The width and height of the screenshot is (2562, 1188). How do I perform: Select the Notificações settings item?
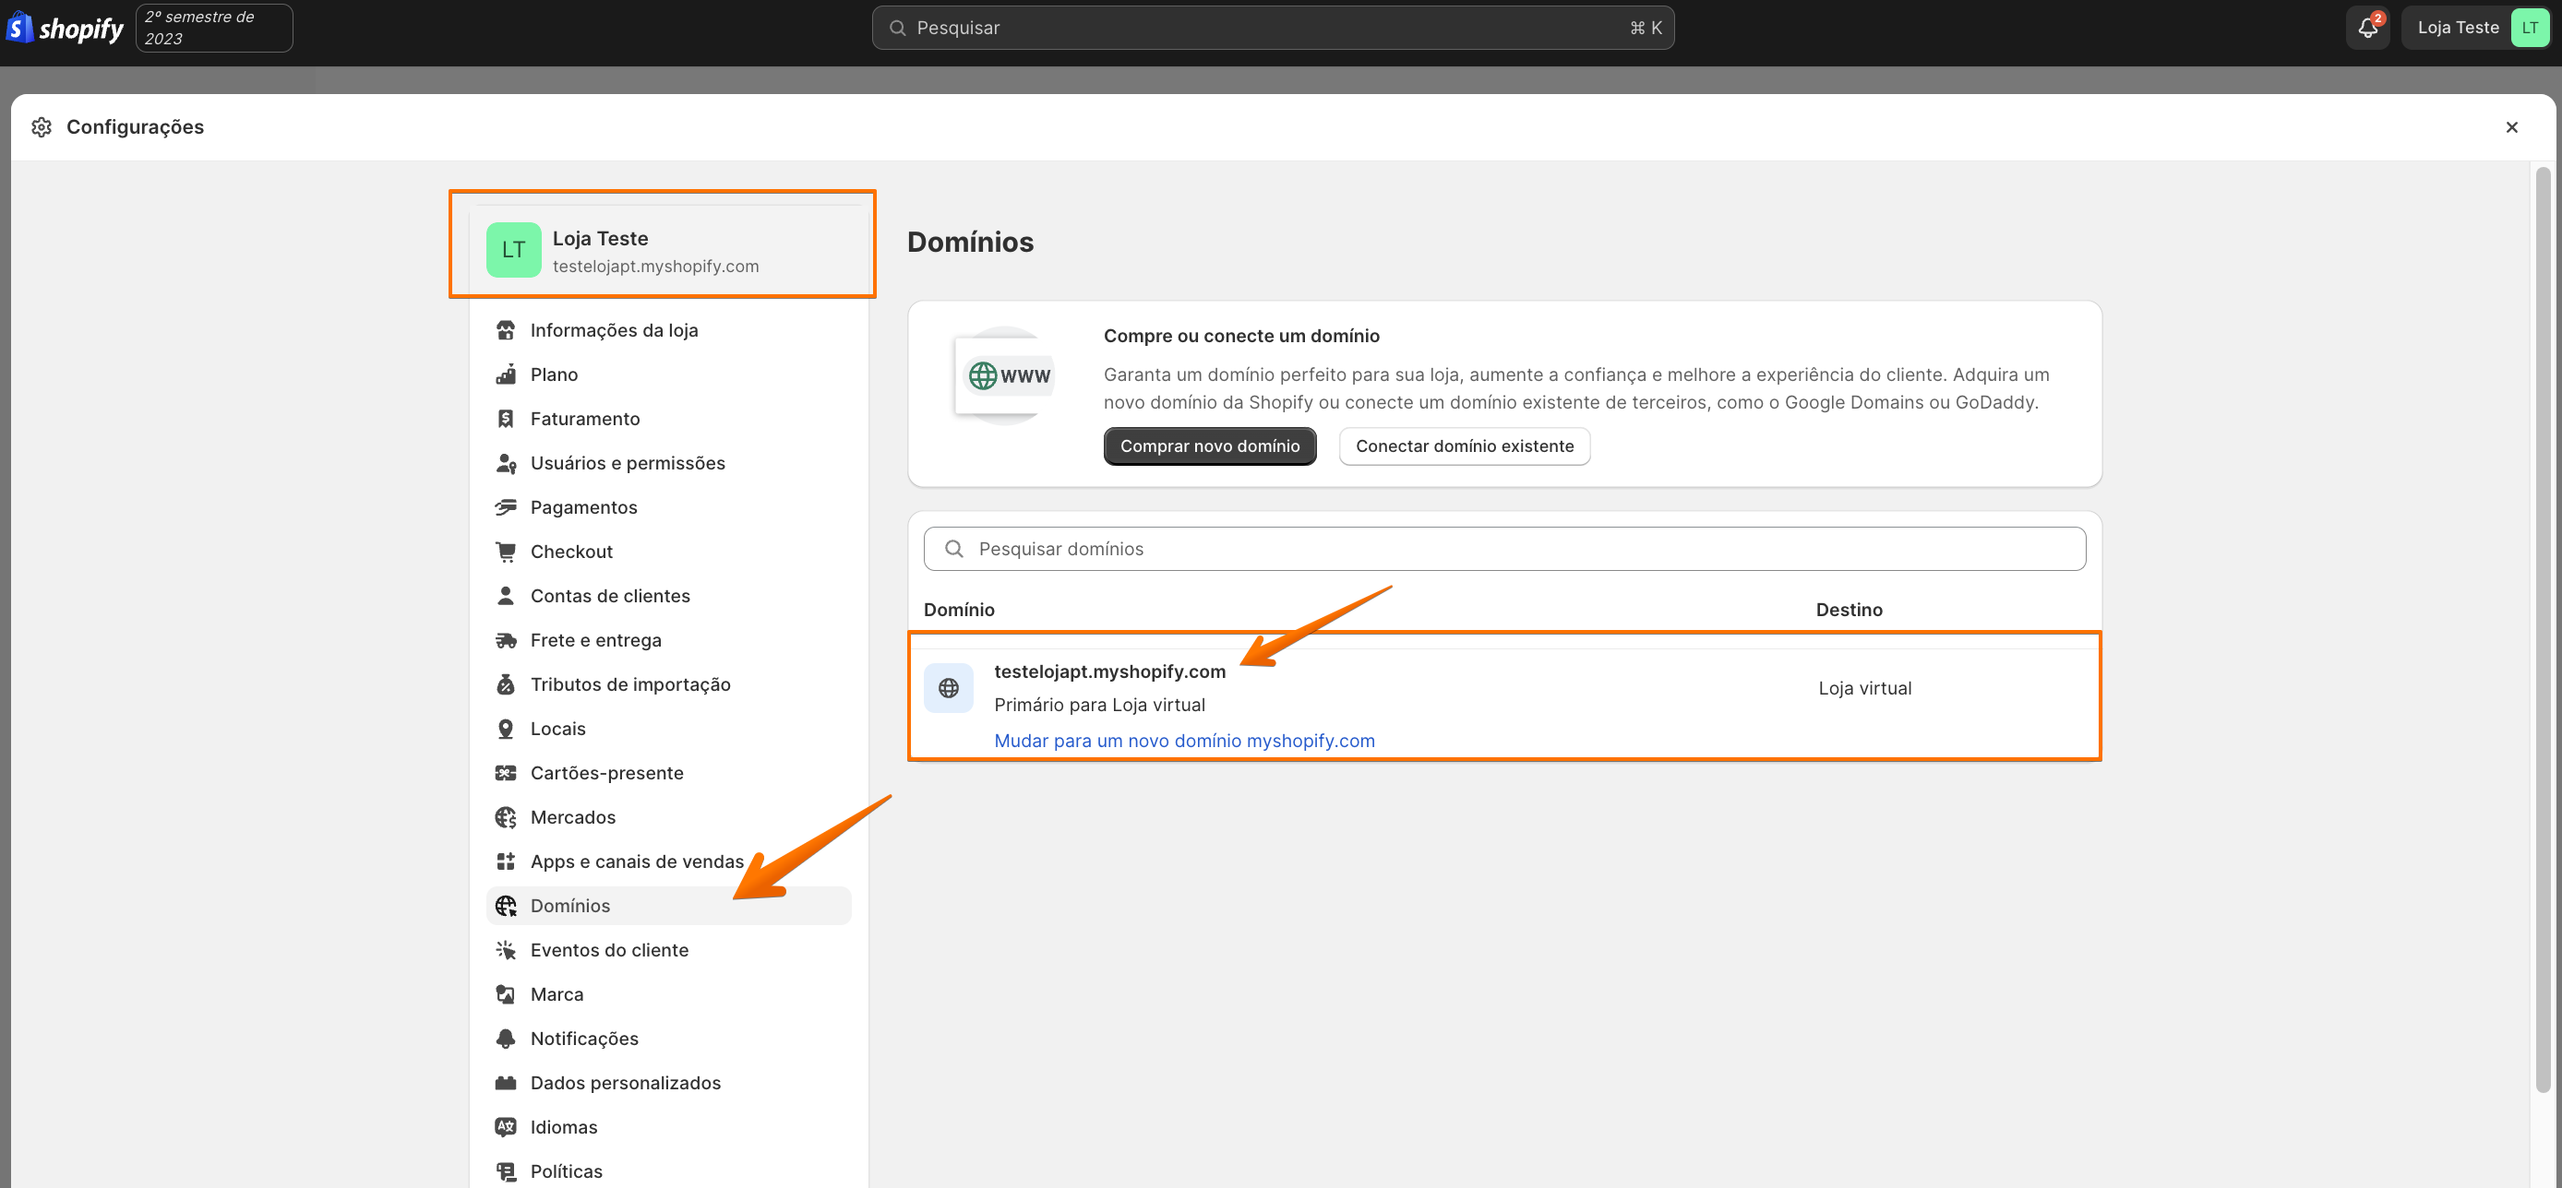[x=584, y=1038]
